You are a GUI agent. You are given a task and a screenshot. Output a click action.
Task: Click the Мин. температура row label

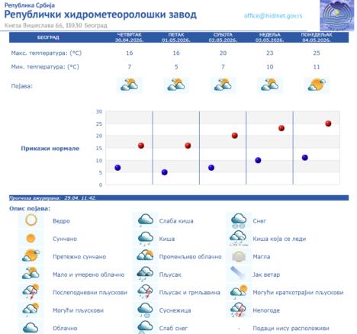click(x=45, y=67)
